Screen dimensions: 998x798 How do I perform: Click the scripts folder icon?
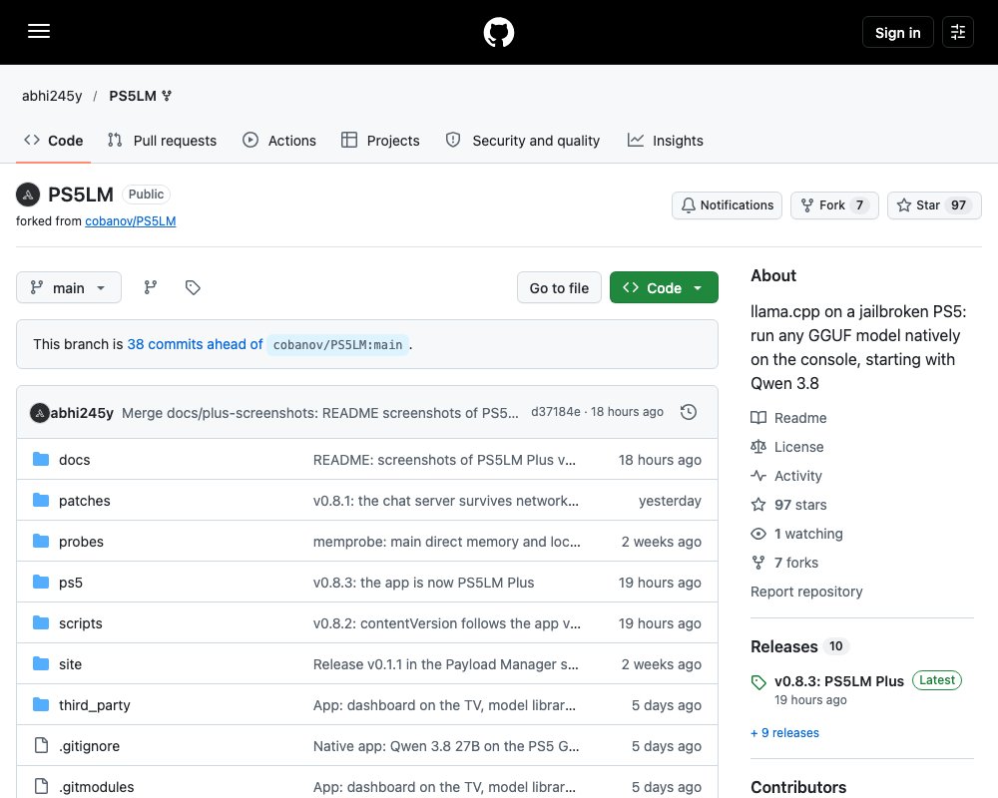[x=41, y=622]
